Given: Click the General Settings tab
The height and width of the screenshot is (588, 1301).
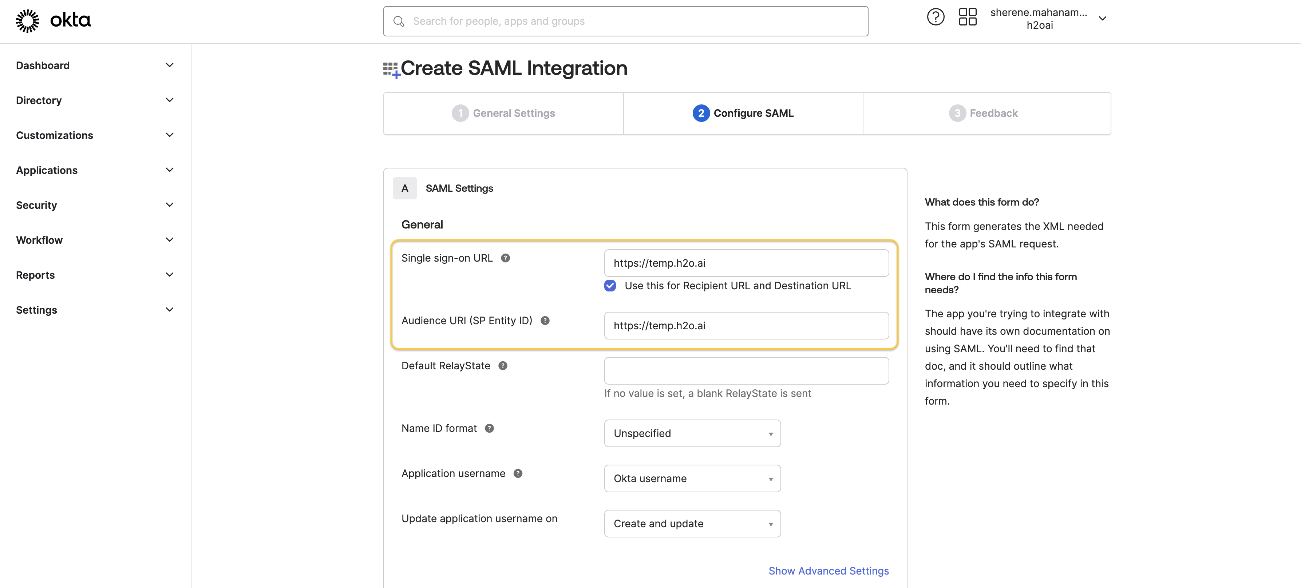Looking at the screenshot, I should click(504, 112).
